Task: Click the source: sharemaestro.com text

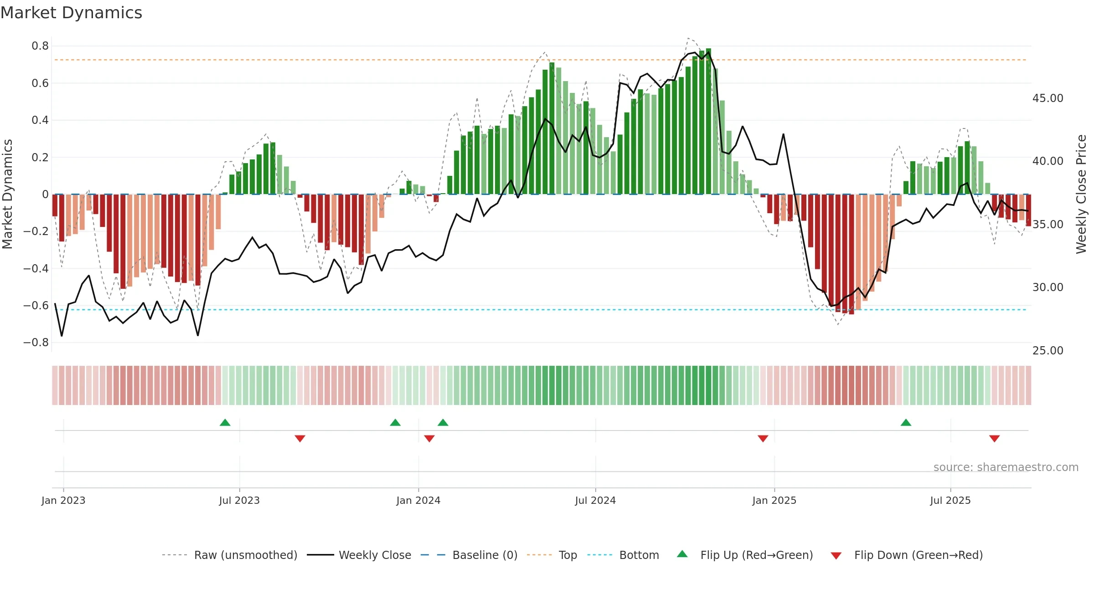Action: tap(1006, 467)
